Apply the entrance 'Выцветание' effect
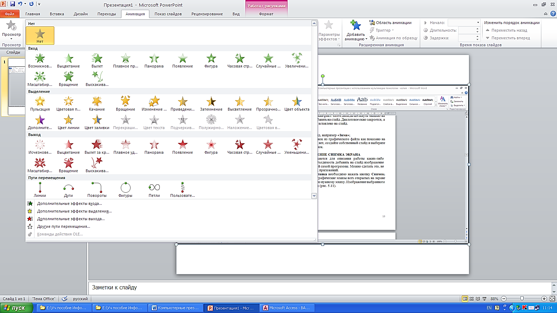557x313 pixels. (69, 61)
